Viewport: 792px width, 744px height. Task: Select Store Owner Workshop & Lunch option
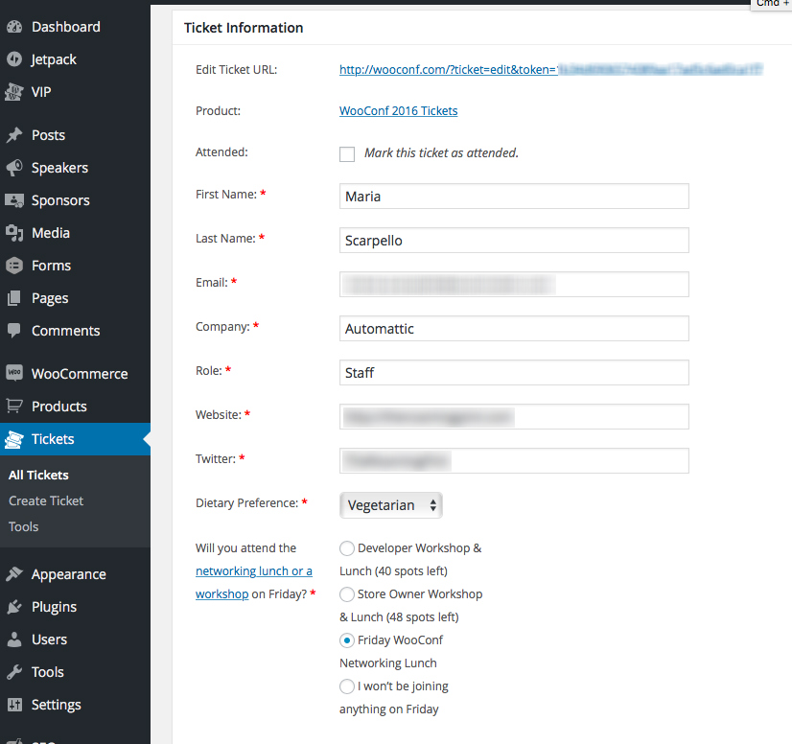coord(347,594)
